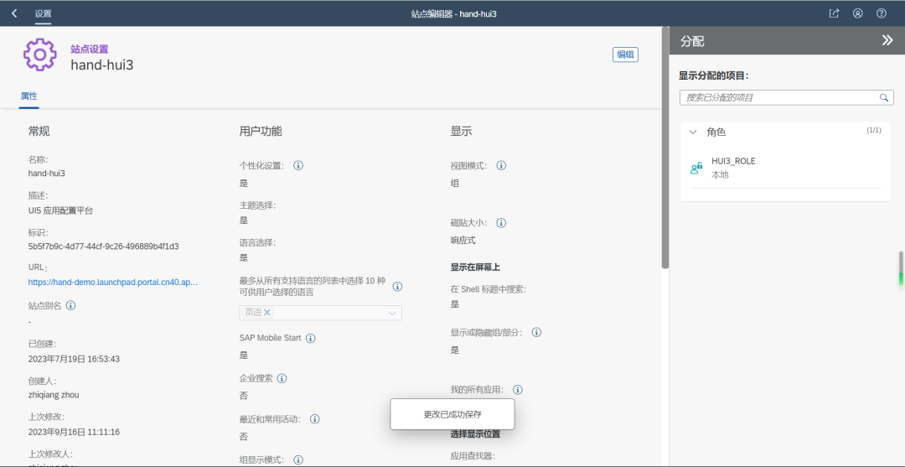
Task: Click the 更改已成功保存 toast message
Action: (452, 414)
